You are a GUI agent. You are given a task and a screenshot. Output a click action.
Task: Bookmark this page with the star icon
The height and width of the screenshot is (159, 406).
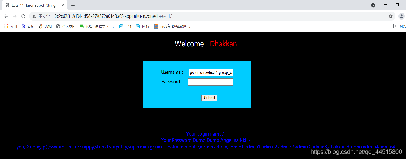391,16
